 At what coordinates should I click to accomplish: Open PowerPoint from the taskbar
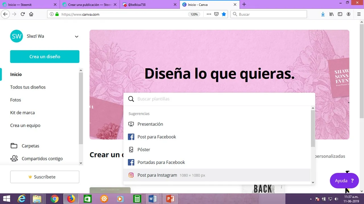[x=170, y=199]
